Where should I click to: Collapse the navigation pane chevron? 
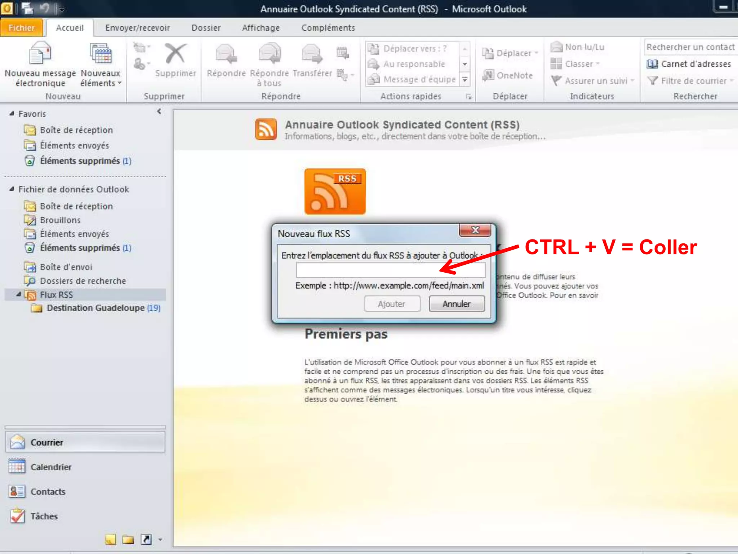coord(159,112)
